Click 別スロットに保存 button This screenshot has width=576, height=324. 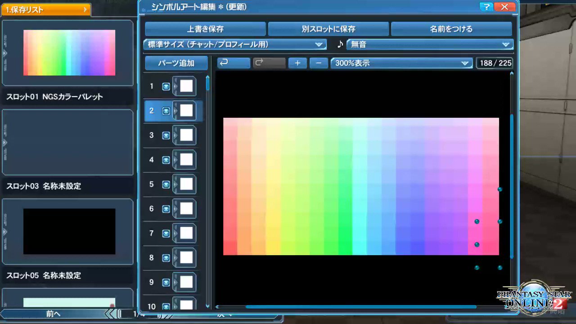[328, 29]
